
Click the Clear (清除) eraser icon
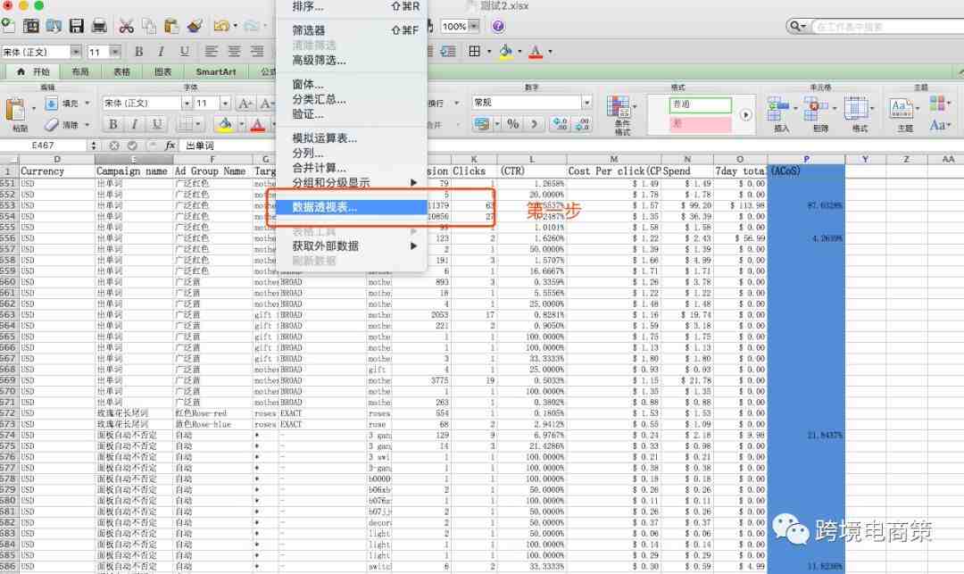tap(51, 125)
